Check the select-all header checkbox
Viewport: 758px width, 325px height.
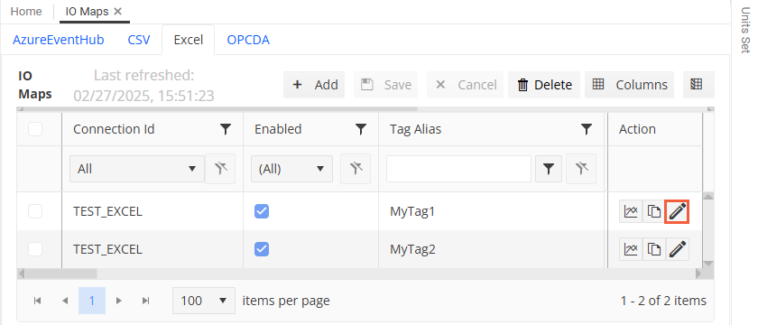click(x=35, y=129)
